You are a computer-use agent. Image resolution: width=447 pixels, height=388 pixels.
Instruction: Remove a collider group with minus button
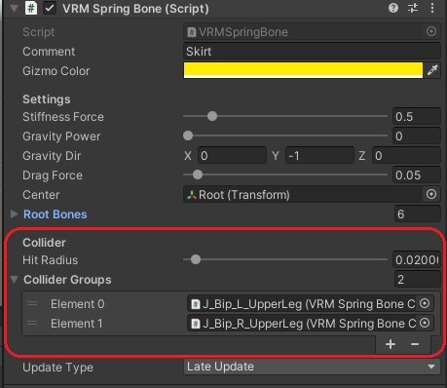pyautogui.click(x=415, y=344)
